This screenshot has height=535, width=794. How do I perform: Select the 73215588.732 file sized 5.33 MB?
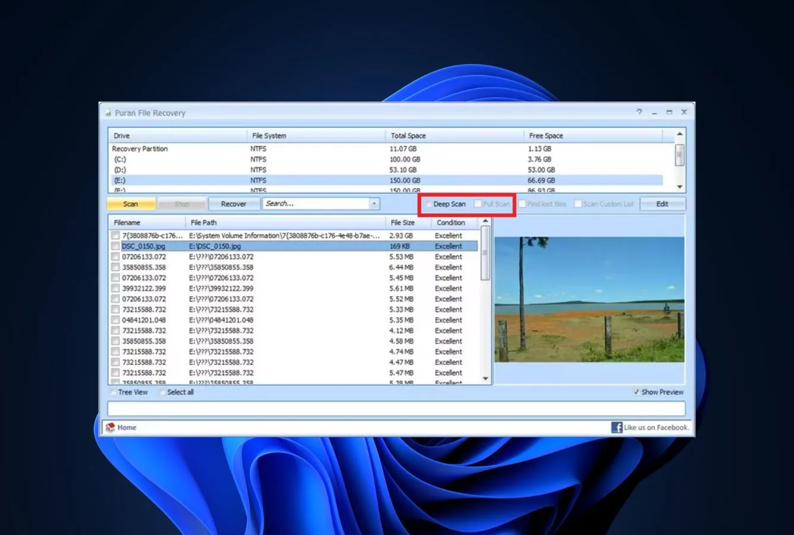point(144,310)
